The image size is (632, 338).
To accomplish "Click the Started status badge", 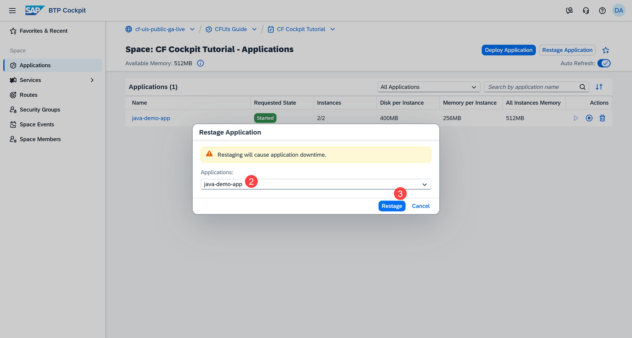I will coord(265,118).
